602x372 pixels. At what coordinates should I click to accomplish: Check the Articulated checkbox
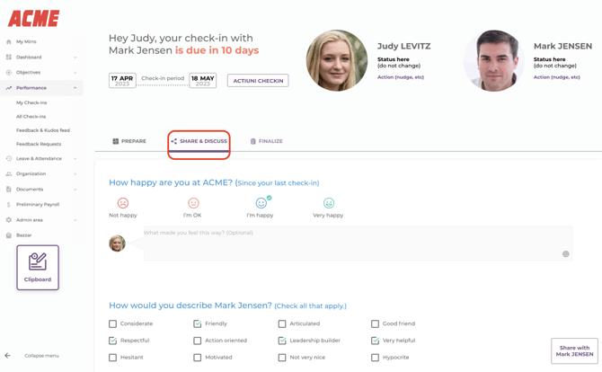click(282, 323)
